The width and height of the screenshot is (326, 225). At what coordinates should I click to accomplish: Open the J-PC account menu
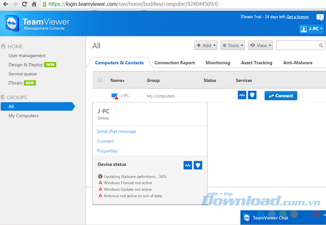[311, 29]
